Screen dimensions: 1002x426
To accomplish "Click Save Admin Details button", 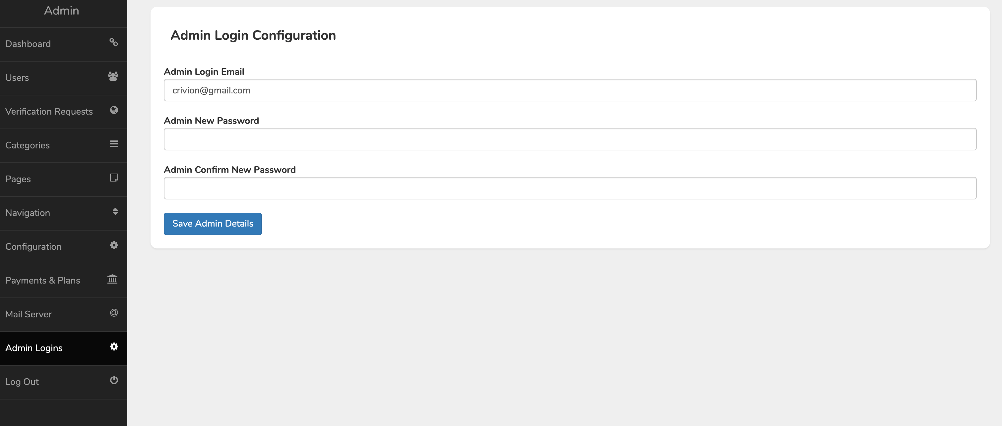I will (212, 224).
